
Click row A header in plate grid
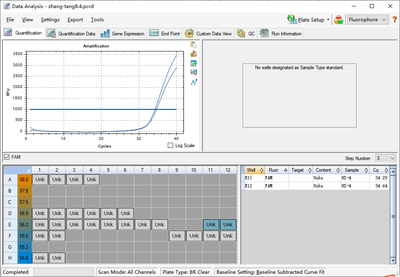coord(10,179)
